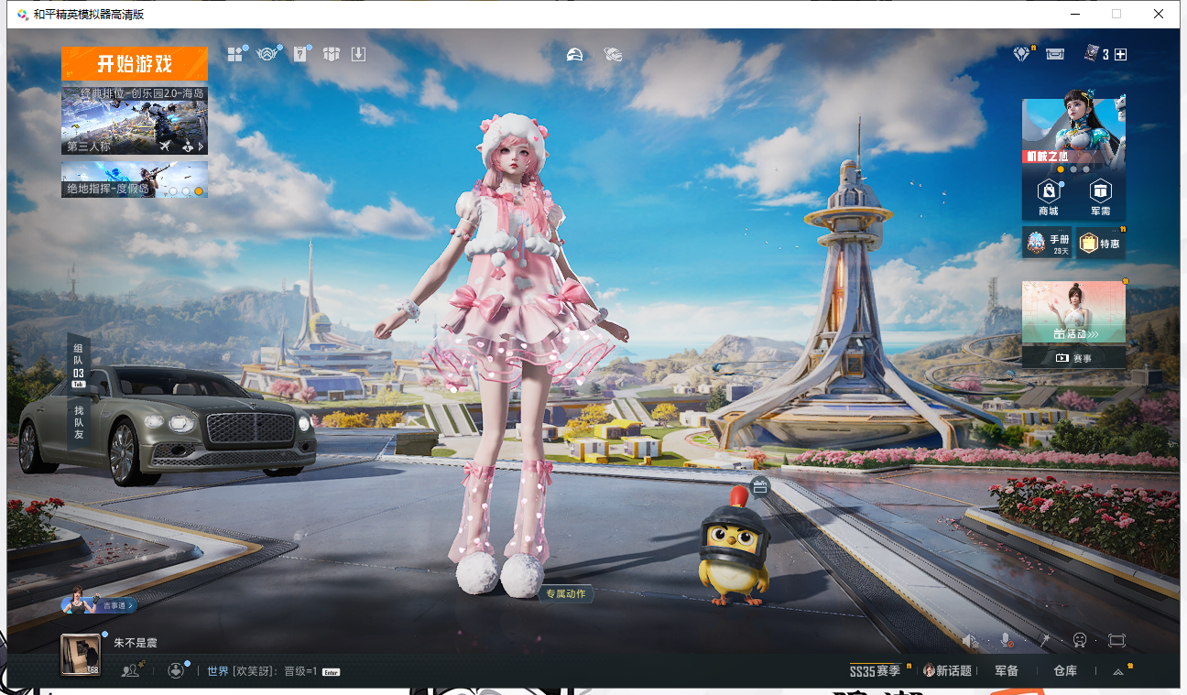Open the 仓库 inventory tab
1187x695 pixels.
coord(1064,671)
